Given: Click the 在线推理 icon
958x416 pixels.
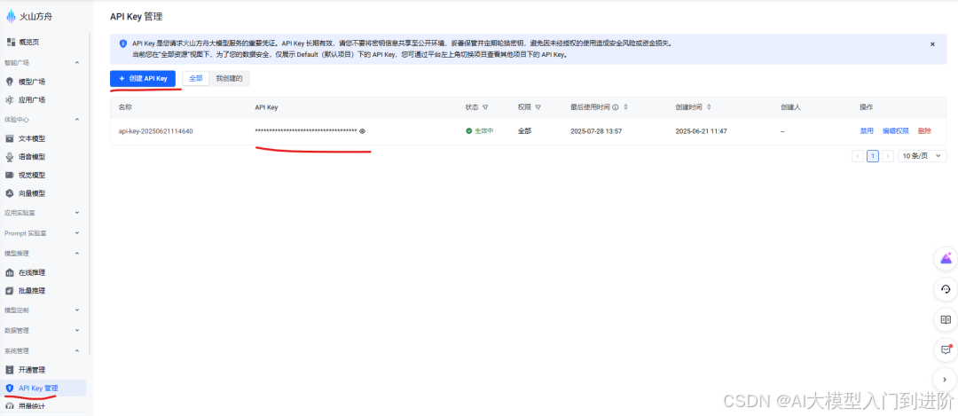Looking at the screenshot, I should click(x=9, y=272).
